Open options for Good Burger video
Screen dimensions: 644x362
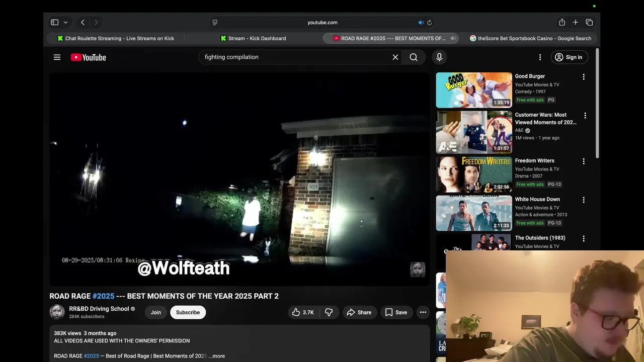[584, 77]
